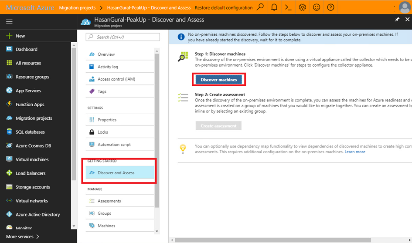
Task: Click the Step 1: Discover machines heading
Action: [x=220, y=54]
